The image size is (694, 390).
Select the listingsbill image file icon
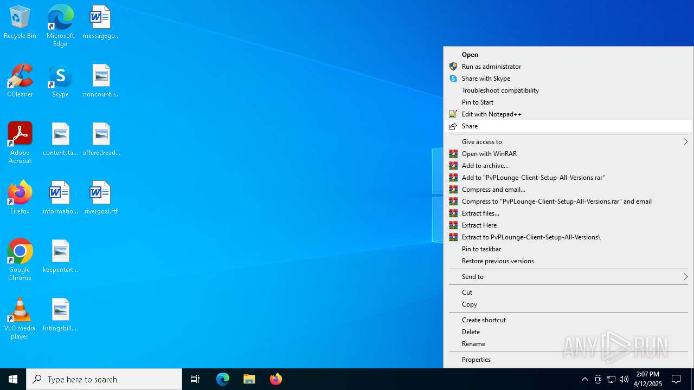(x=60, y=315)
